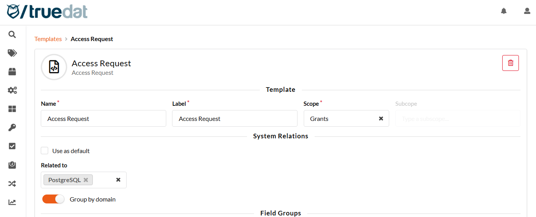Image resolution: width=536 pixels, height=217 pixels.
Task: Delete template with red trash button
Action: point(510,63)
